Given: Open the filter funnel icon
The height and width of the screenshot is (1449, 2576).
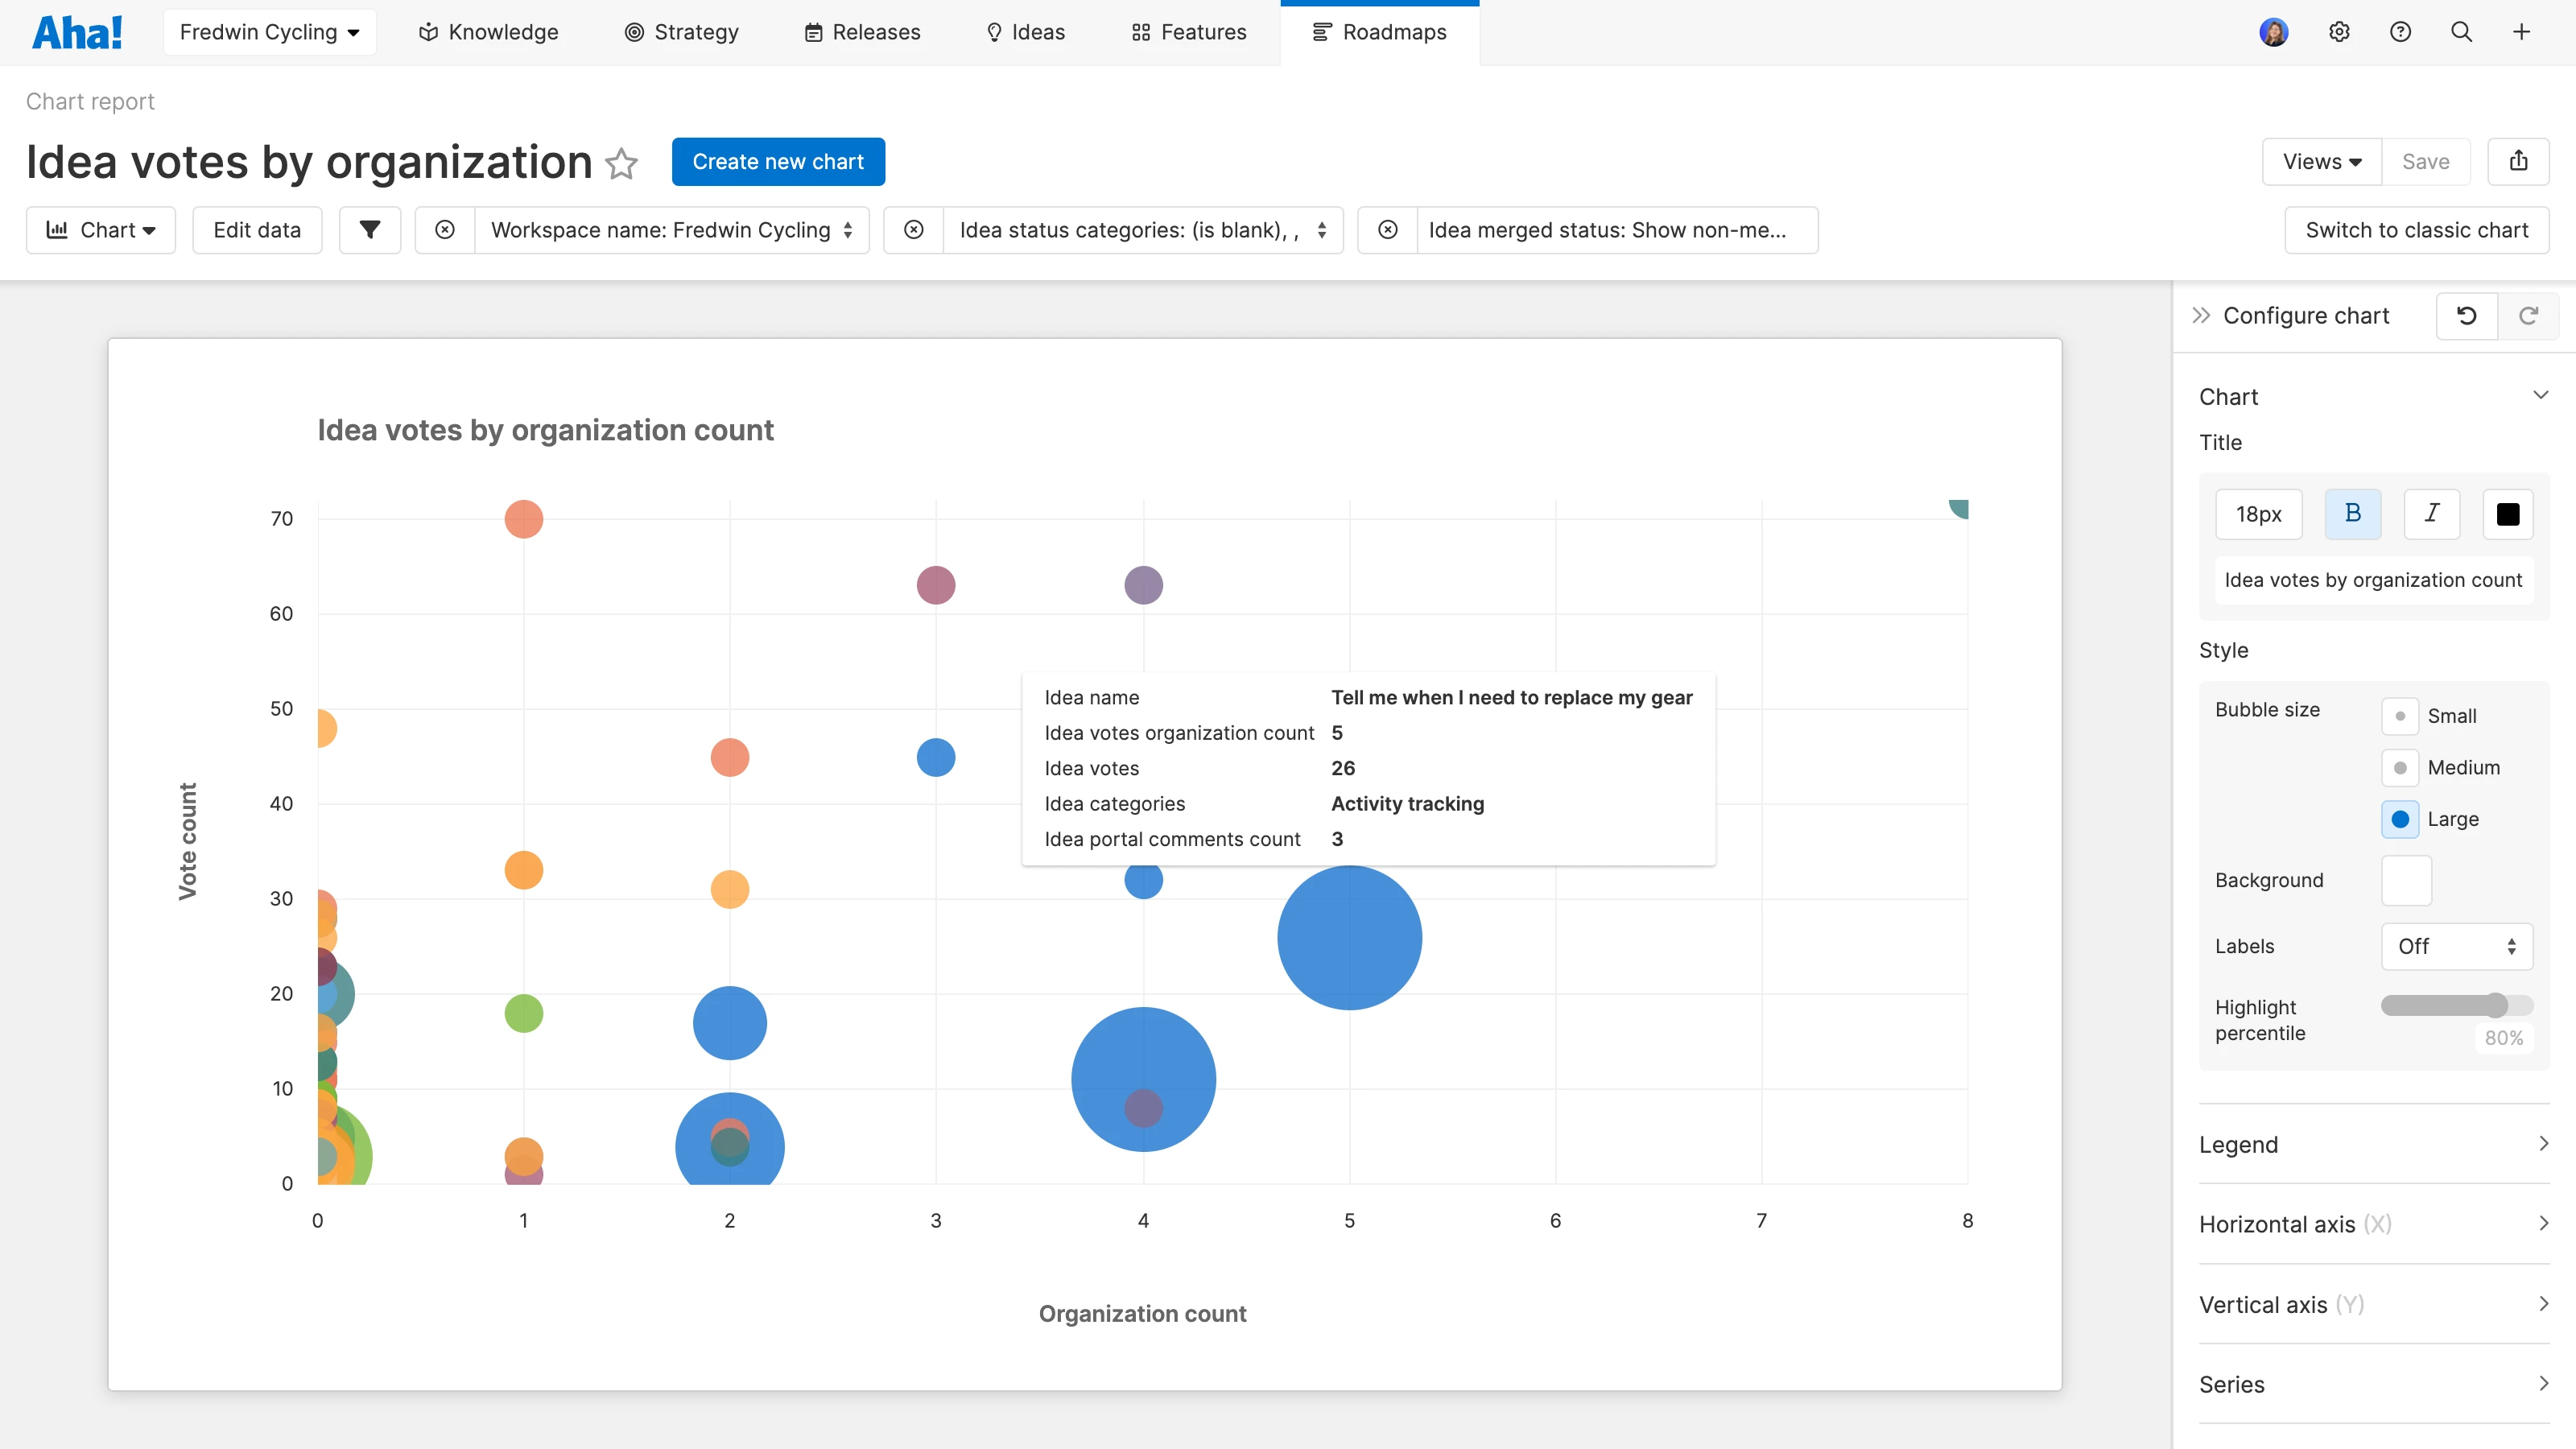Looking at the screenshot, I should click(369, 230).
